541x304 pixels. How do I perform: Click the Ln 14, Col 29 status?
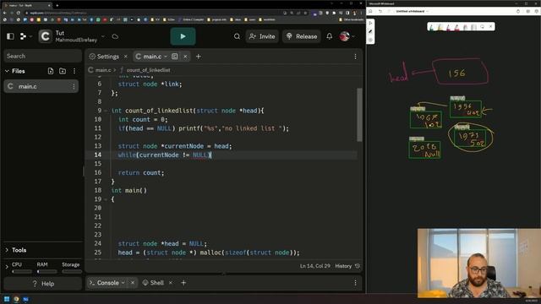click(314, 266)
